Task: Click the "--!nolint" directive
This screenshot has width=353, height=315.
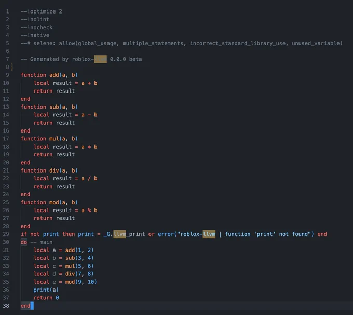Action: tap(35, 19)
